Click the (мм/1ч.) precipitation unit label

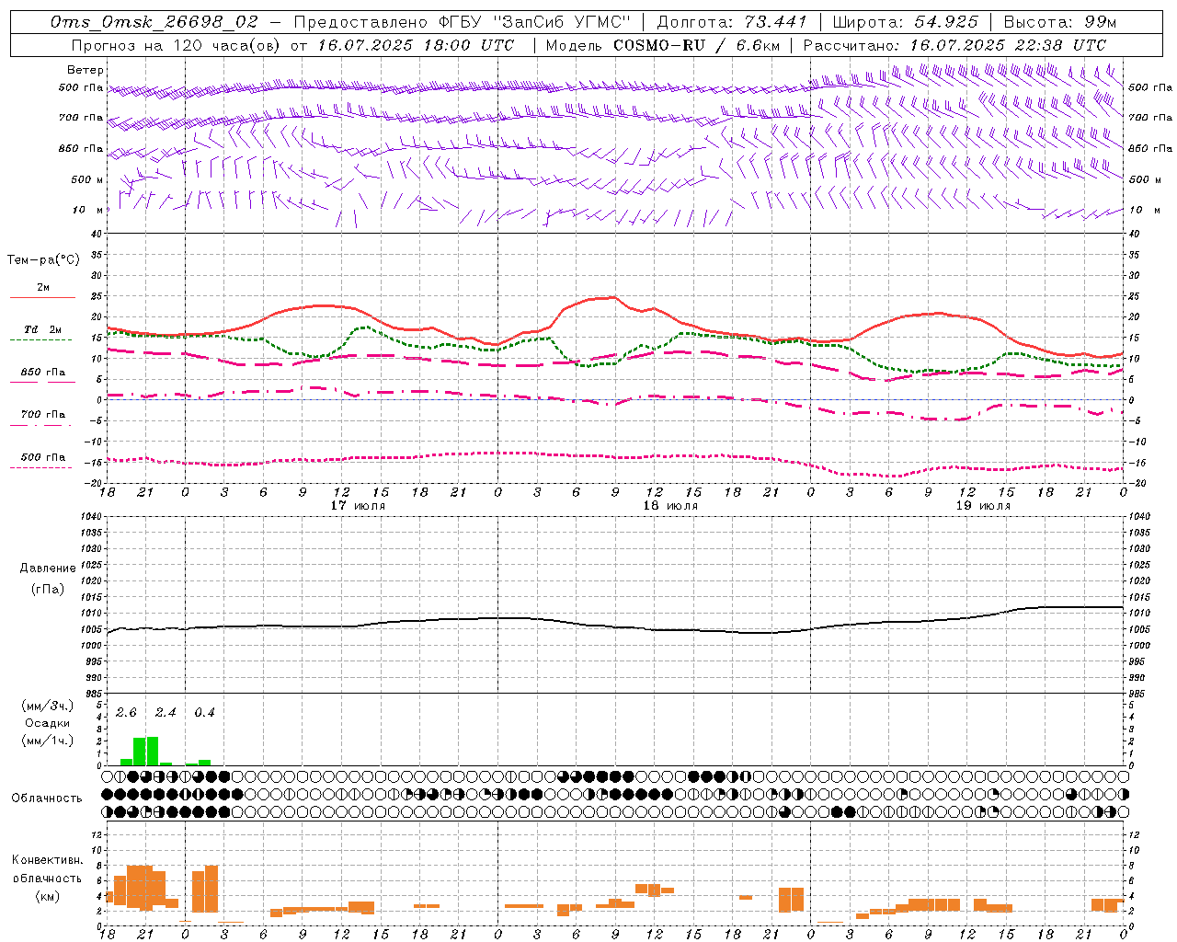click(x=47, y=741)
